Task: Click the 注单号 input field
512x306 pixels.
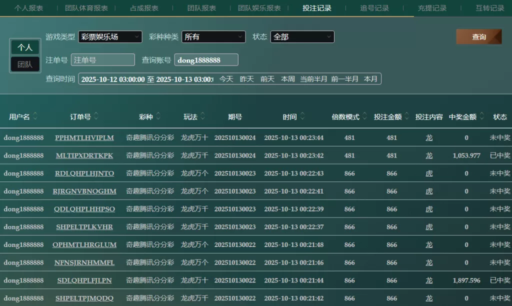Action: [103, 60]
